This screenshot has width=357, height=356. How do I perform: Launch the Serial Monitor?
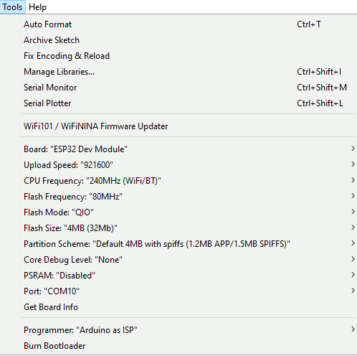pyautogui.click(x=189, y=88)
